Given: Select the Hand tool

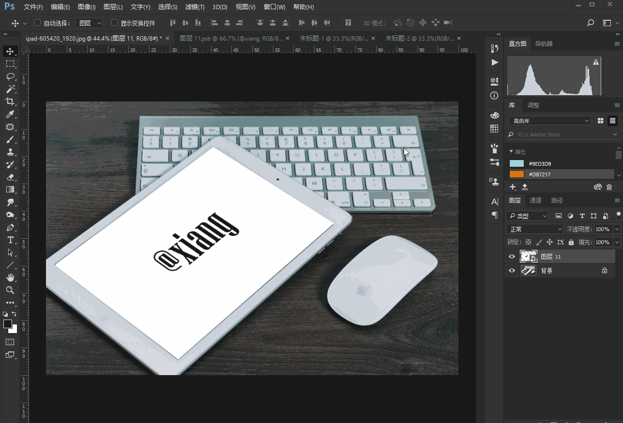Looking at the screenshot, I should point(10,277).
